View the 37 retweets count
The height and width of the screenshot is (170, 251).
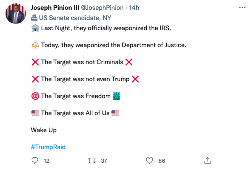104,161
